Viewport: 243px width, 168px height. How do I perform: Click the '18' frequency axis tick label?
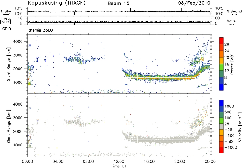20,18
